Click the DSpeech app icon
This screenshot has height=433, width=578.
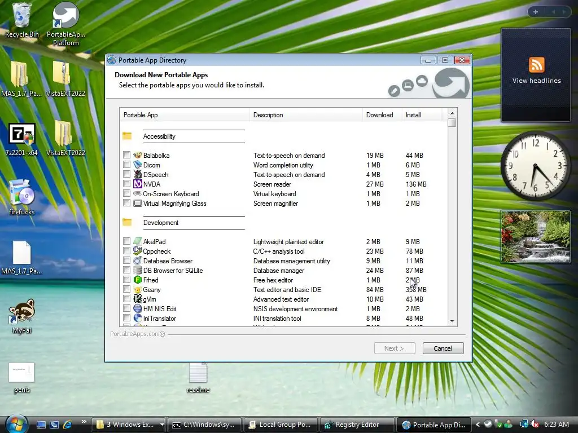[x=138, y=175]
